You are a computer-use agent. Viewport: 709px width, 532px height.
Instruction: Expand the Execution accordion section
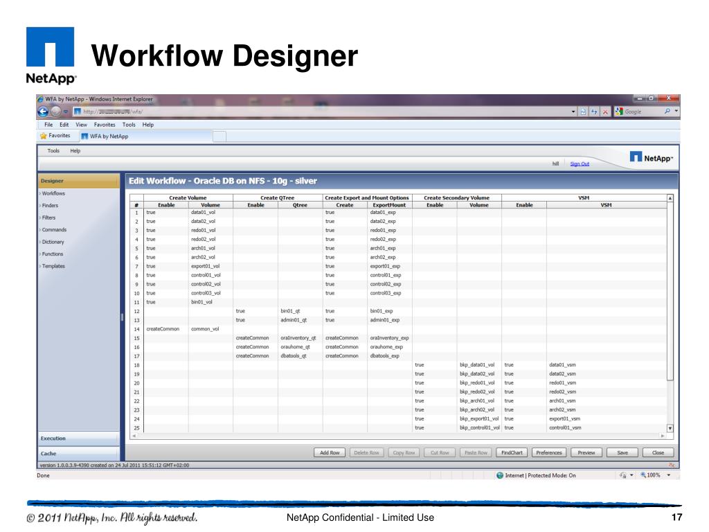(x=79, y=438)
